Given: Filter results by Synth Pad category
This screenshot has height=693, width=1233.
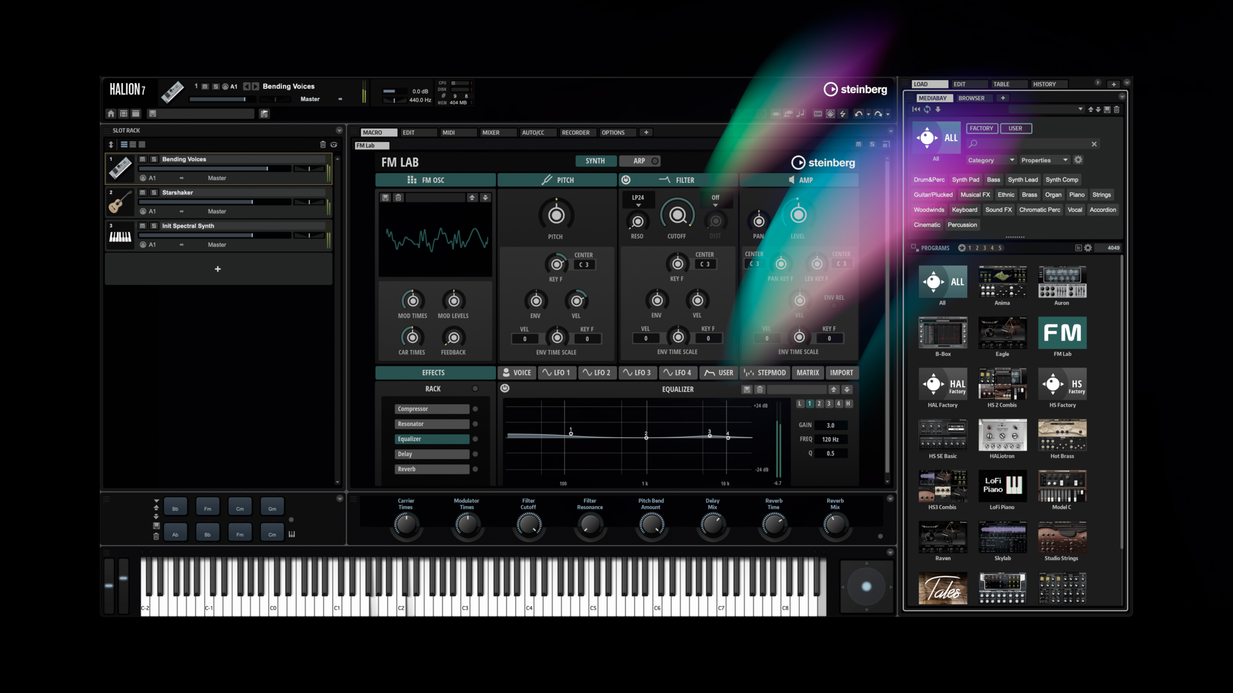Looking at the screenshot, I should (x=965, y=180).
